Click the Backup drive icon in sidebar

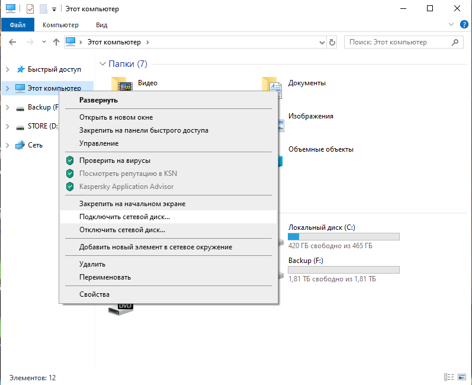(x=20, y=108)
